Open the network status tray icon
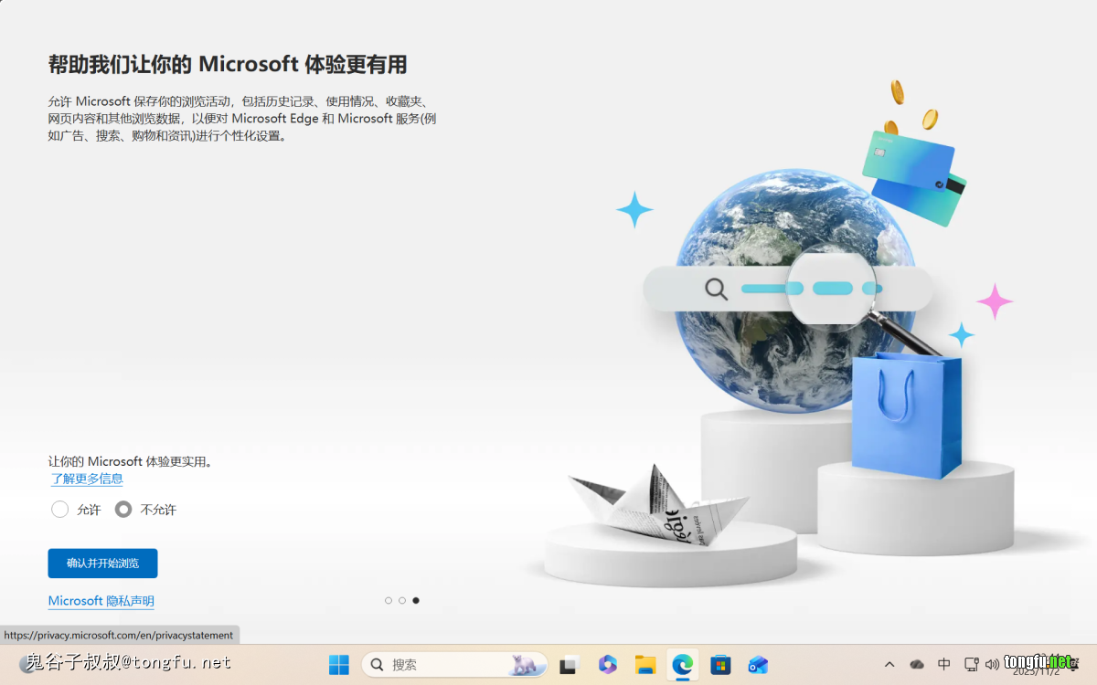The width and height of the screenshot is (1097, 685). tap(971, 665)
